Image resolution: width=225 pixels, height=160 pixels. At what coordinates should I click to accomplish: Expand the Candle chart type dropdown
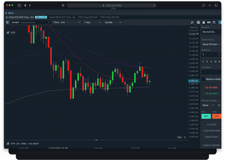pyautogui.click(x=113, y=22)
